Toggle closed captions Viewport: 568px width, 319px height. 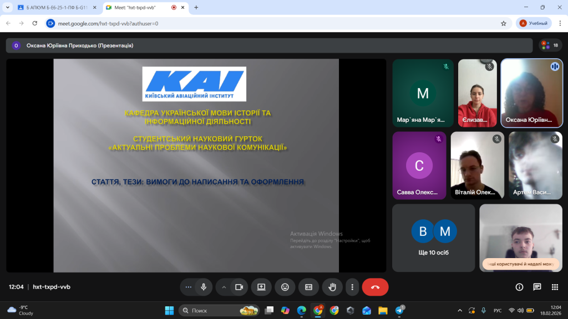pos(308,287)
